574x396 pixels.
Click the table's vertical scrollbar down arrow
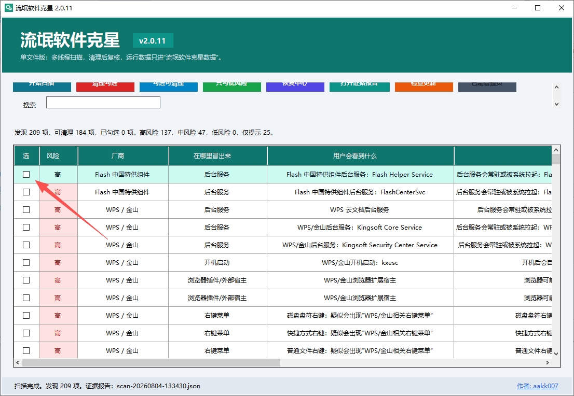pos(556,353)
